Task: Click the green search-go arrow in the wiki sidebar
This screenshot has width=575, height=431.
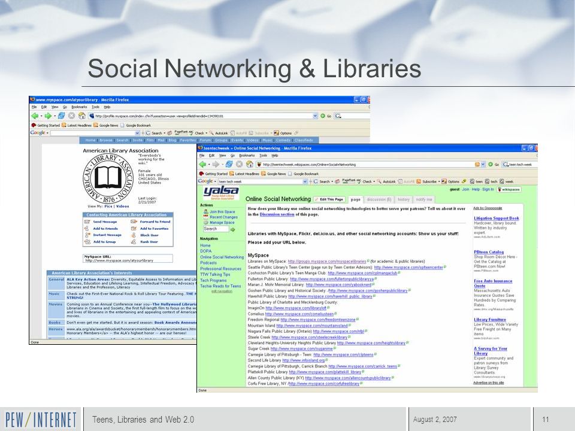Action: pos(233,229)
